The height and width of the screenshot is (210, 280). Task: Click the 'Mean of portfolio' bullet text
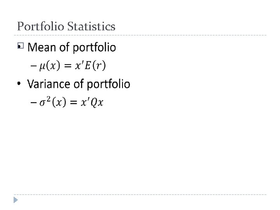(72, 47)
